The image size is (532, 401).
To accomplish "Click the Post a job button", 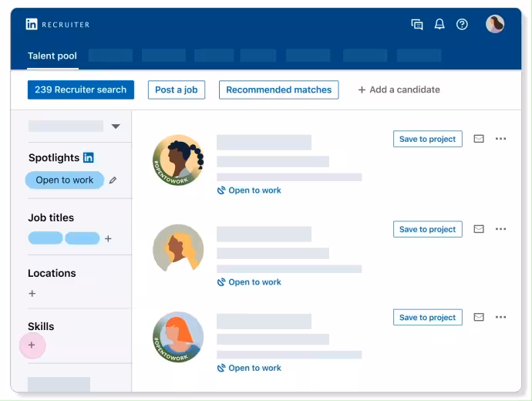I will coord(177,90).
